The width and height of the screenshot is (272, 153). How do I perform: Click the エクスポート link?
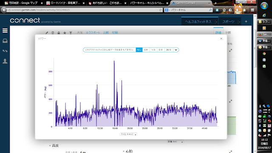pyautogui.click(x=93, y=33)
